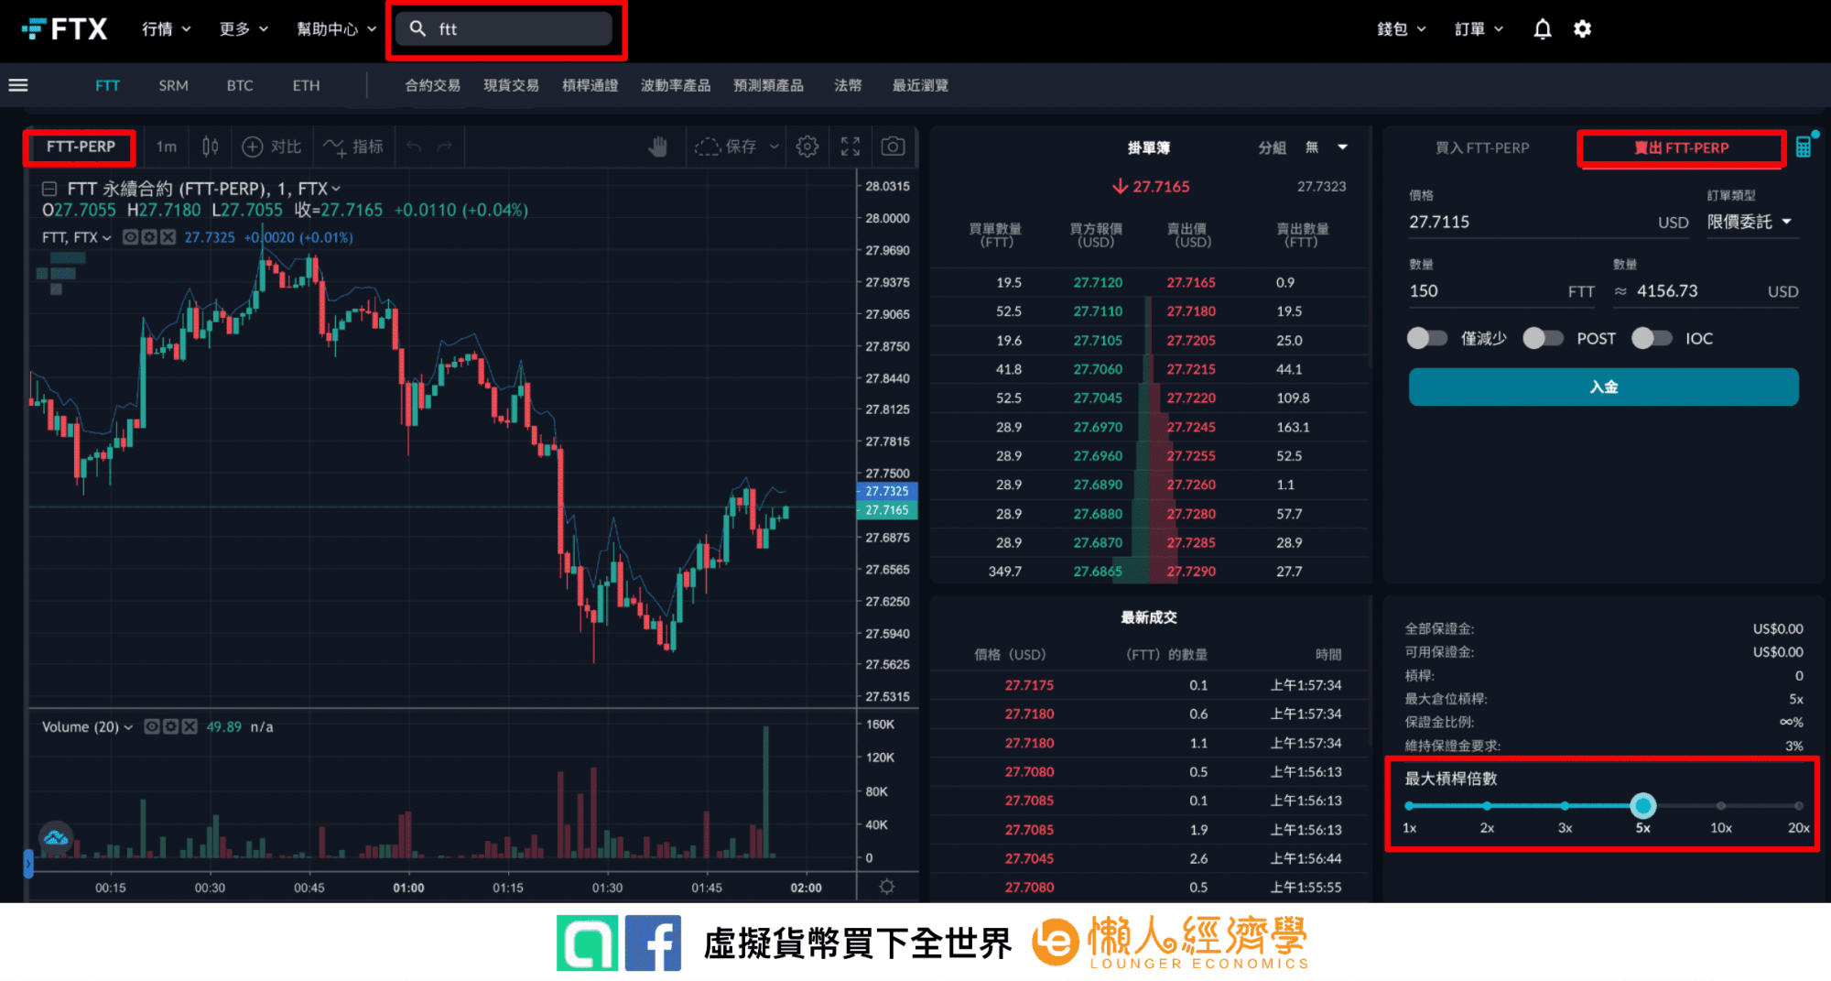
Task: Open settings for FTT, FTX overlay
Action: [x=148, y=237]
